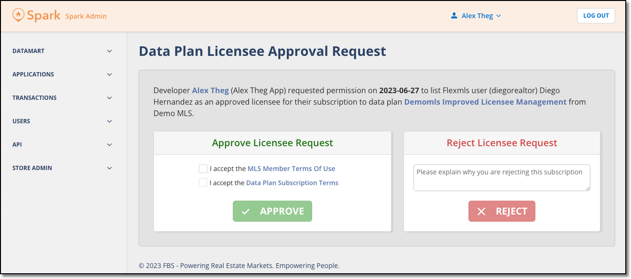631x279 pixels.
Task: Open the APPLICATIONS sidebar menu
Action: pyautogui.click(x=63, y=75)
